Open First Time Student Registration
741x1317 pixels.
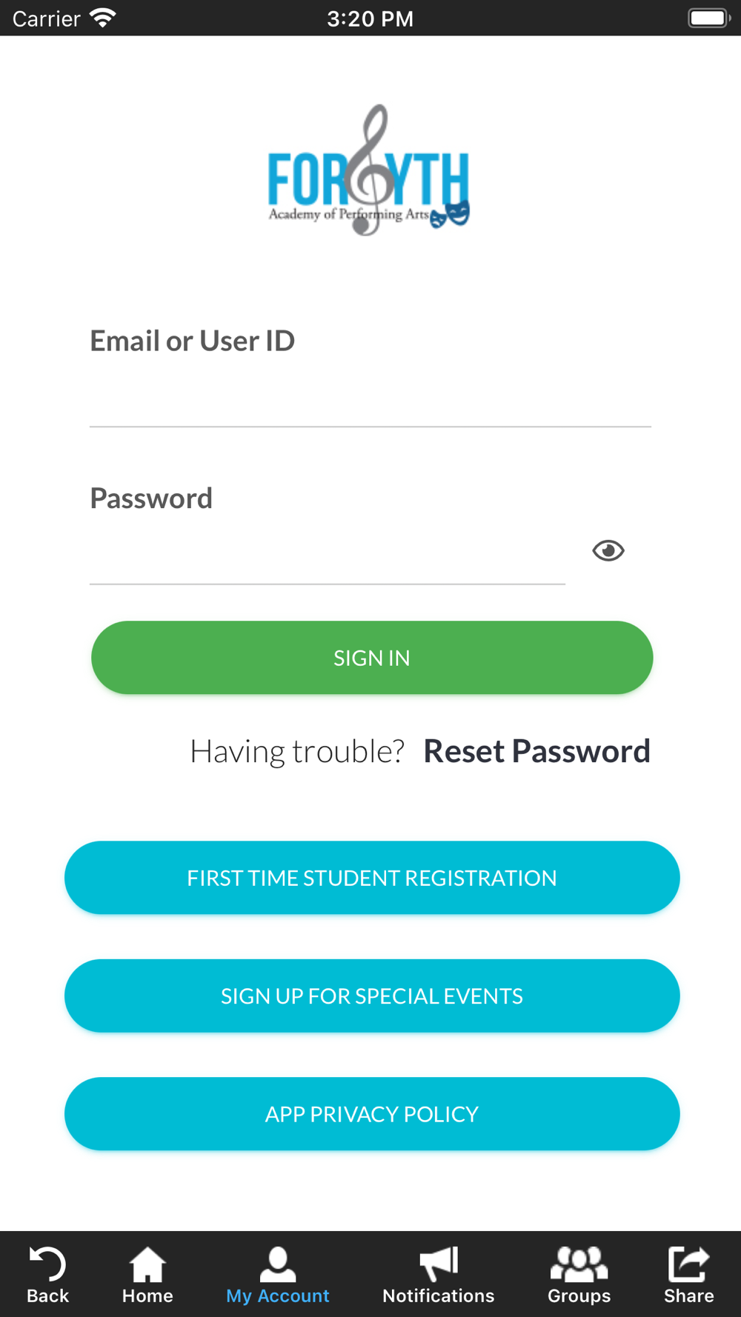click(372, 878)
